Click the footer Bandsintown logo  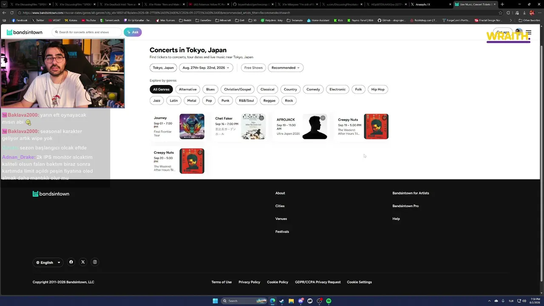51,194
